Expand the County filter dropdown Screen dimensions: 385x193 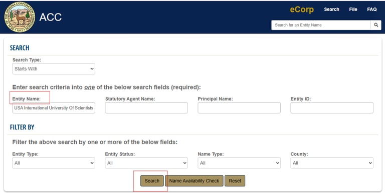pos(332,163)
